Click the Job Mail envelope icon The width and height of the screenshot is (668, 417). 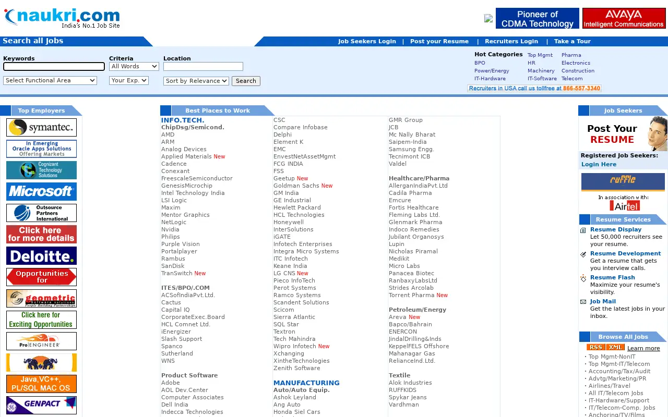click(583, 302)
